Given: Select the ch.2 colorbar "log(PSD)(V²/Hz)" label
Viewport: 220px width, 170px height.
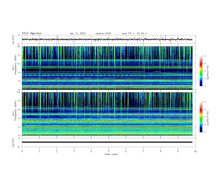Looking at the screenshot, I should coord(208,118).
